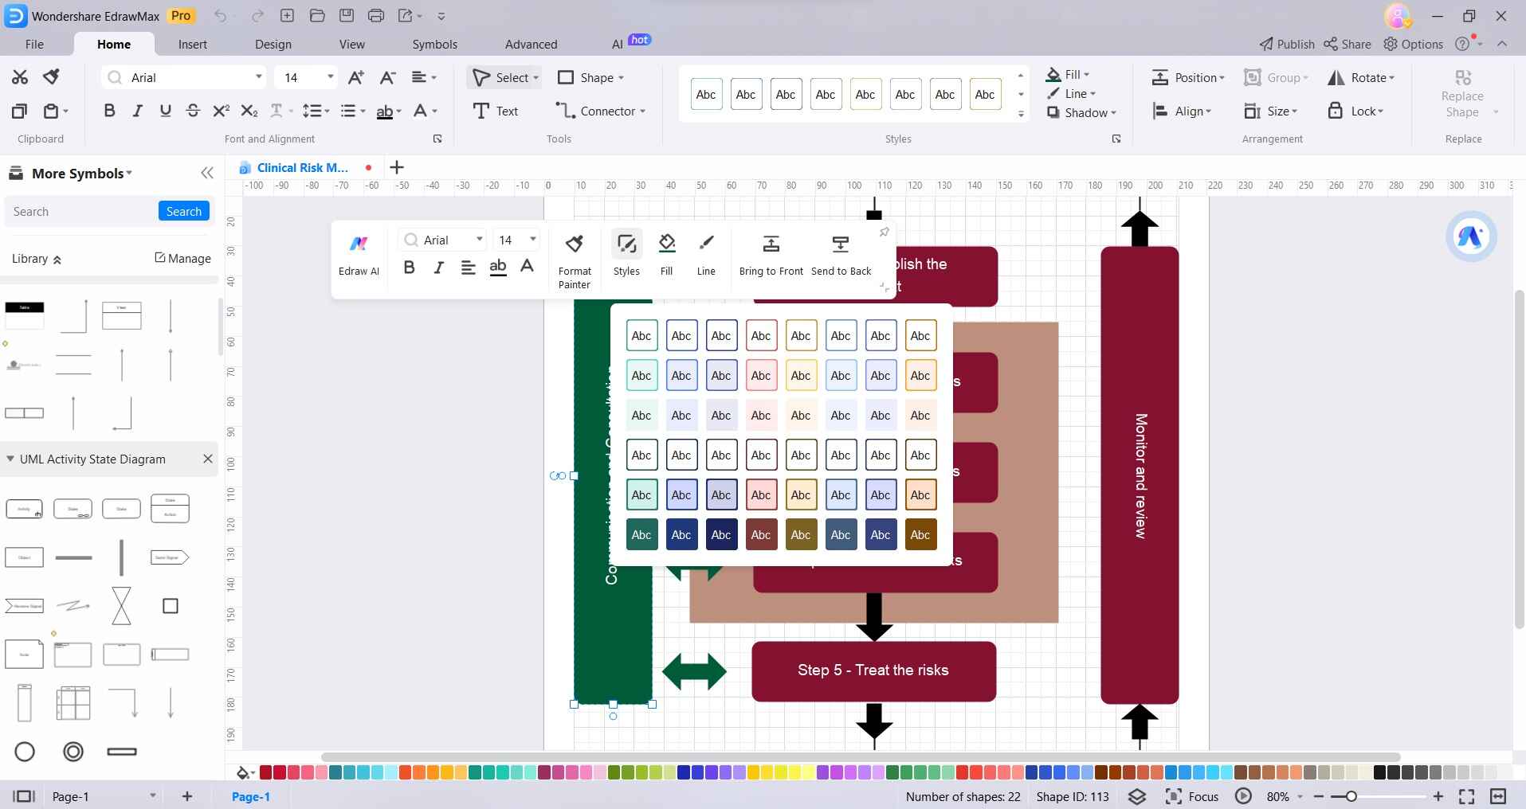Image resolution: width=1526 pixels, height=809 pixels.
Task: Toggle Strikethrough in the ribbon
Action: [193, 111]
